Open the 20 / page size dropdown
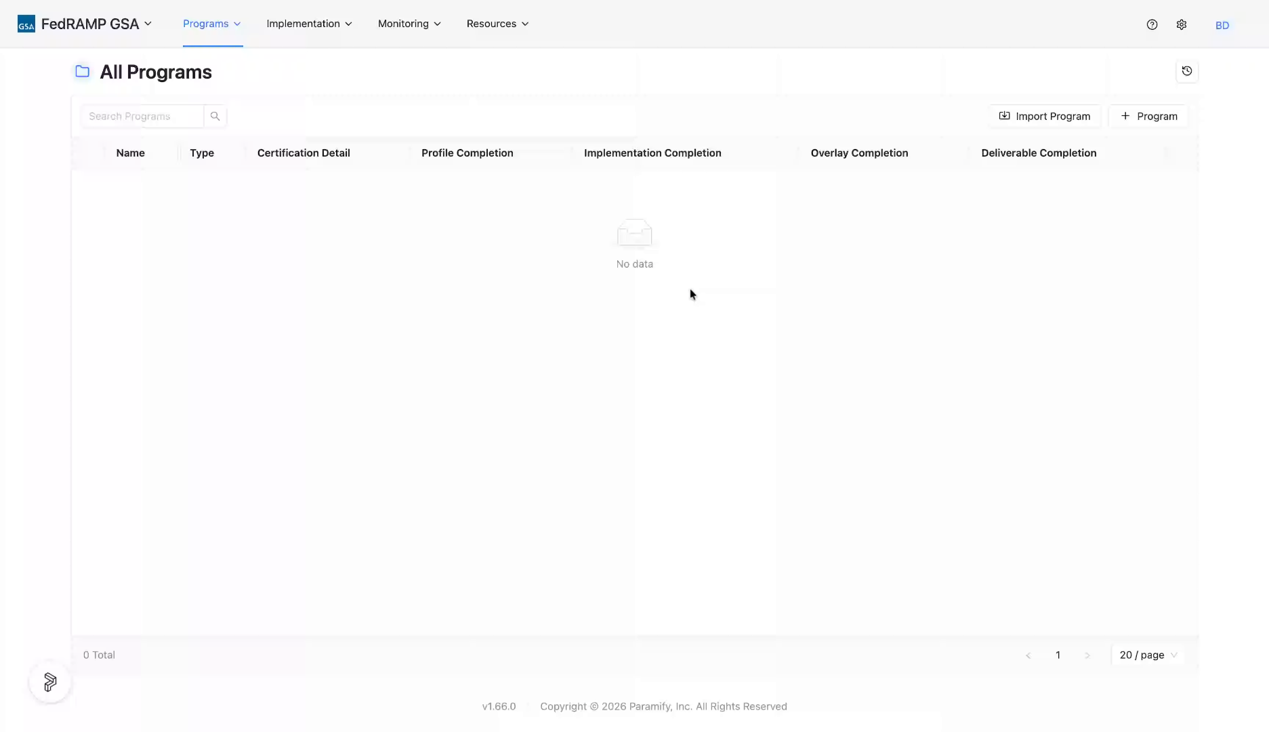 coord(1148,655)
